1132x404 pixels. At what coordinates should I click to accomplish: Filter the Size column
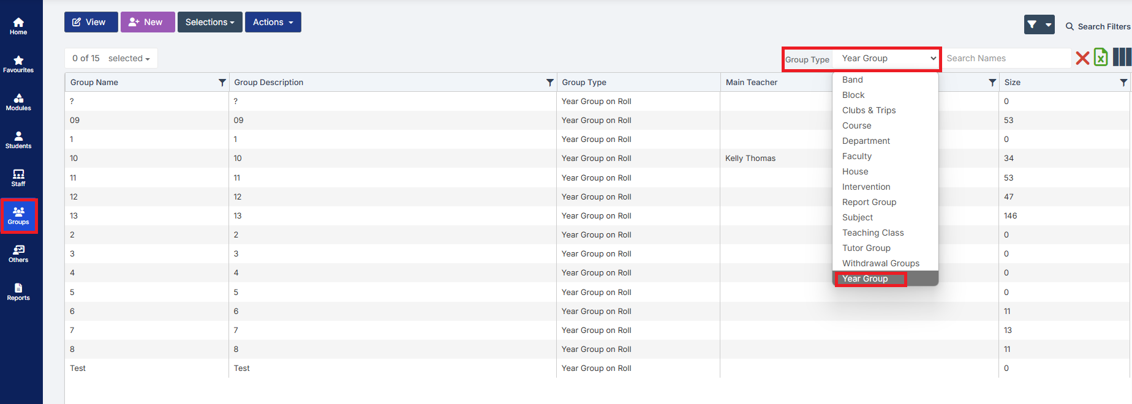click(x=1123, y=83)
